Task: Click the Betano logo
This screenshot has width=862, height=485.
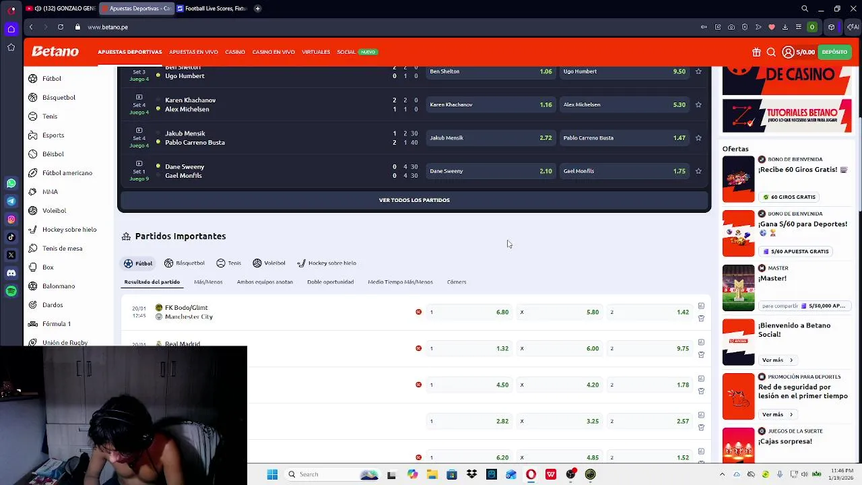Action: (x=55, y=52)
